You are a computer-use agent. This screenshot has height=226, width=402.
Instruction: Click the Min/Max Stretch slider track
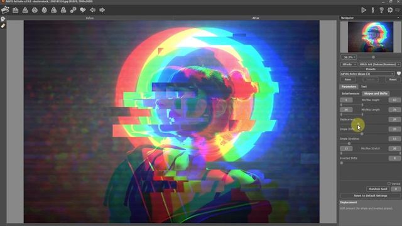pyautogui.click(x=371, y=153)
